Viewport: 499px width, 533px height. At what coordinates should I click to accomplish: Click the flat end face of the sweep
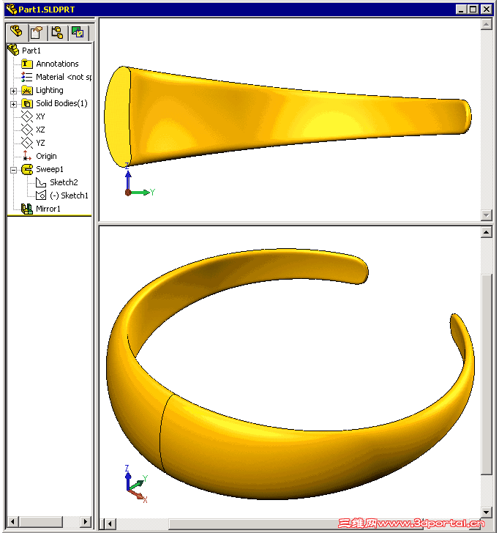pyautogui.click(x=117, y=116)
